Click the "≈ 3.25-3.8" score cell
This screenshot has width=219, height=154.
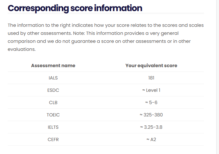coord(151,127)
